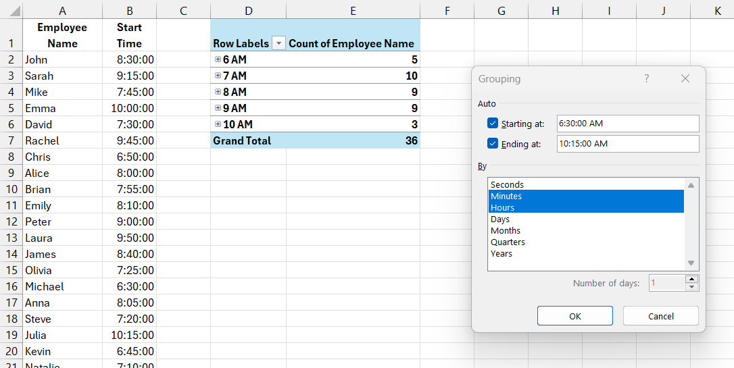734x368 pixels.
Task: Select Years in the By list
Action: click(x=586, y=253)
